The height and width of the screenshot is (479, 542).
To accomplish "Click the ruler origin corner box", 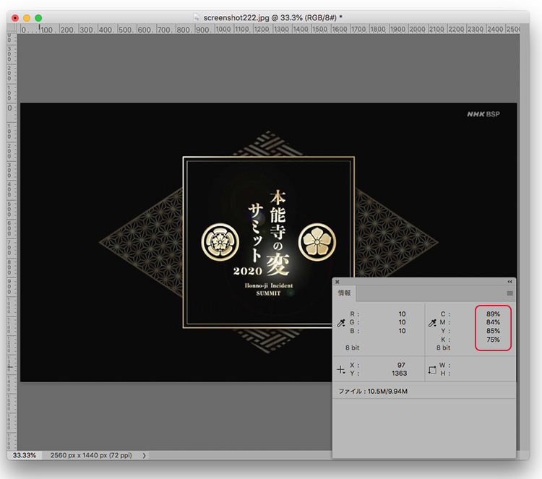I will point(12,29).
